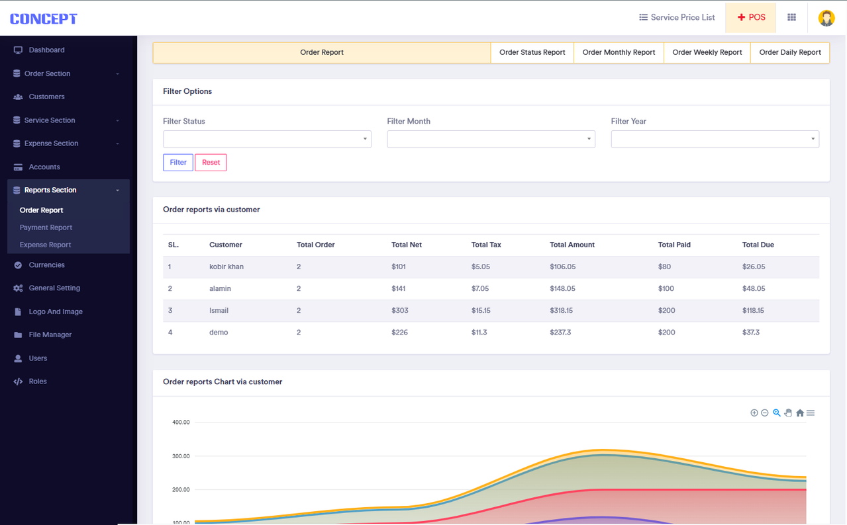Click the Roles code icon
This screenshot has height=525, width=847.
(x=18, y=382)
